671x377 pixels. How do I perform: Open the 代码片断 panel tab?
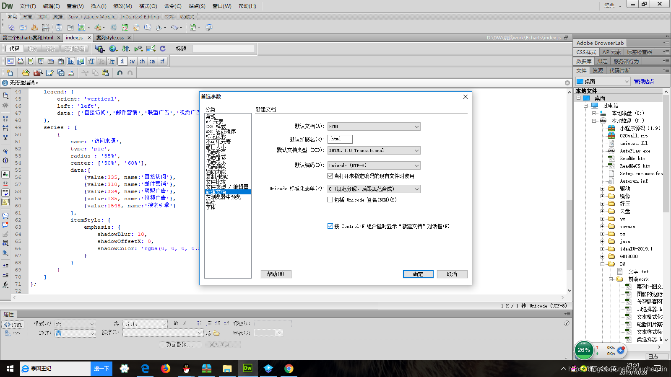coord(620,70)
